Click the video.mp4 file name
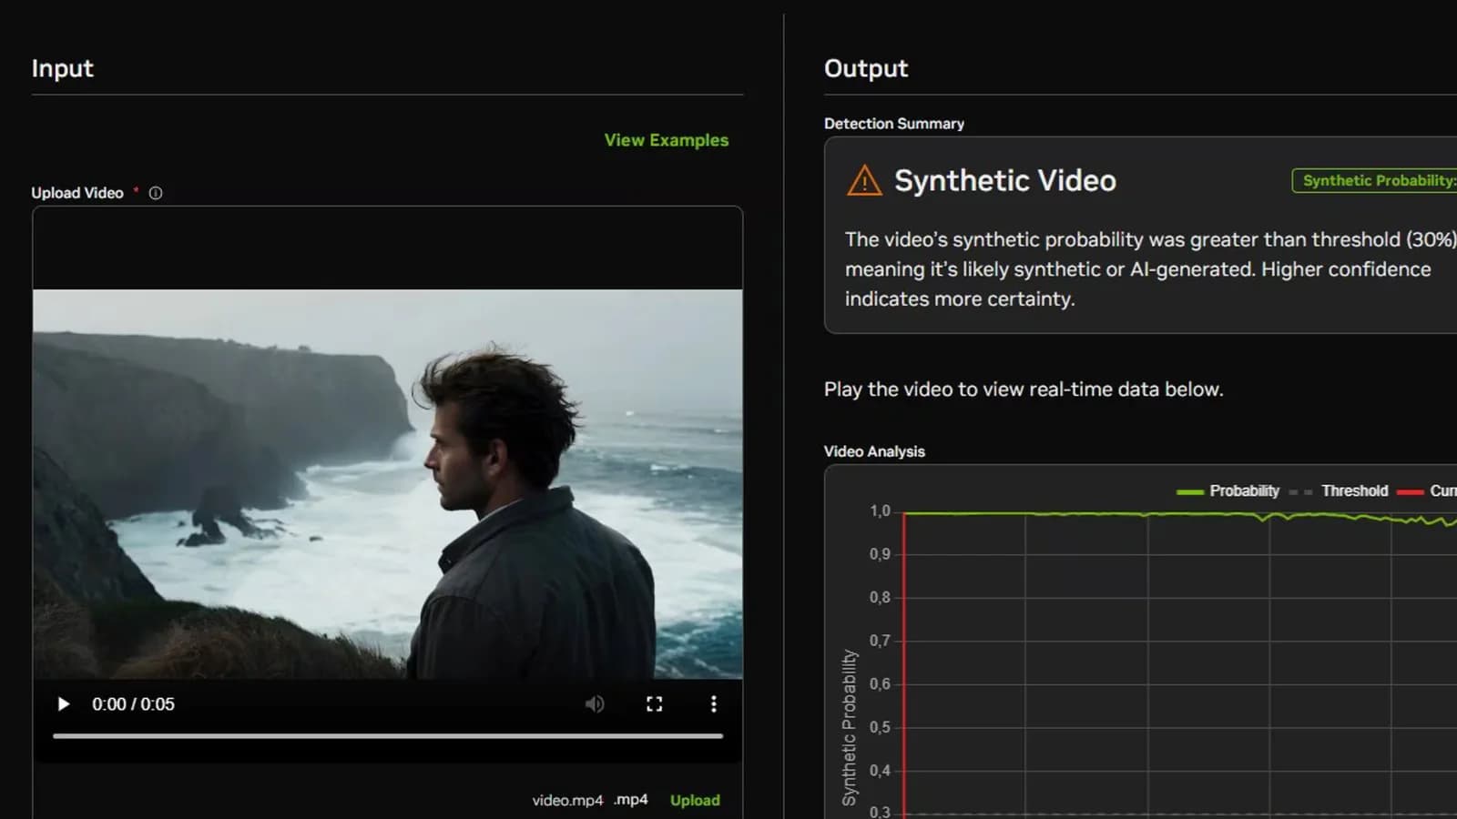This screenshot has width=1457, height=819. point(567,800)
